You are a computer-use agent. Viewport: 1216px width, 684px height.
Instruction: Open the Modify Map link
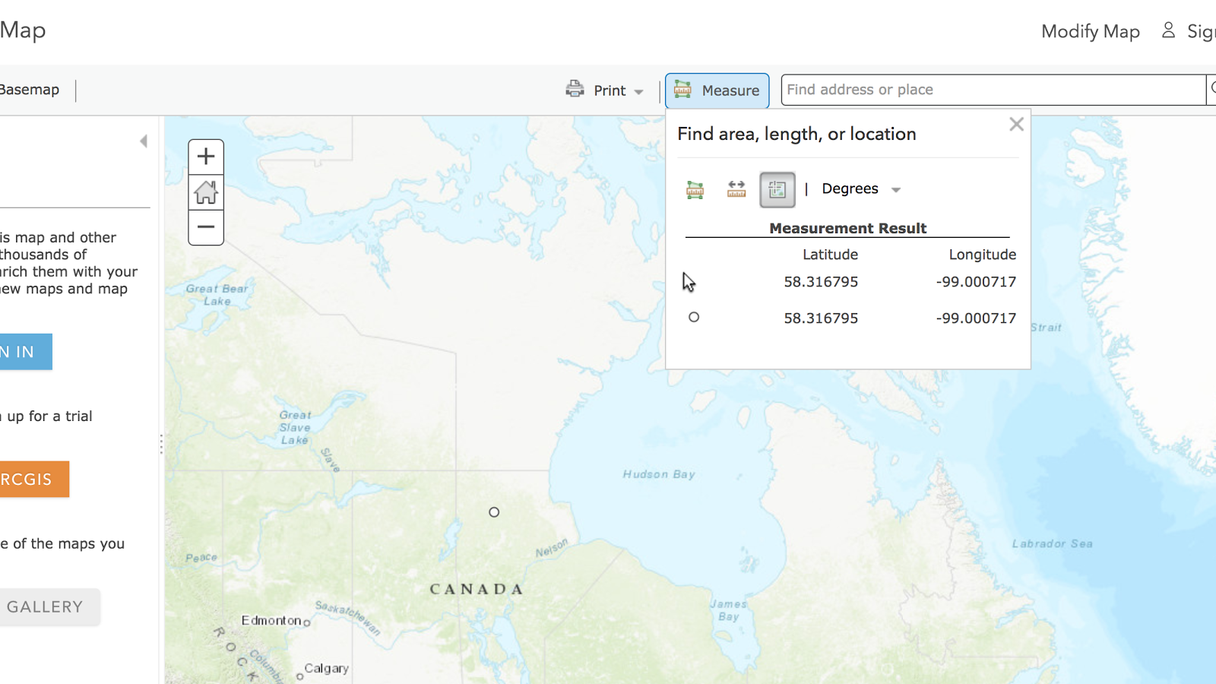[1090, 31]
